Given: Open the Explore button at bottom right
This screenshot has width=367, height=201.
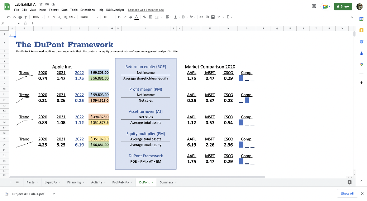Looking at the screenshot, I should [349, 182].
